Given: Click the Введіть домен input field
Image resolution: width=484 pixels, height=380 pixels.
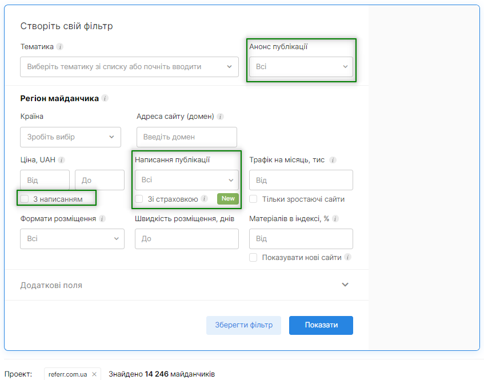Looking at the screenshot, I should pos(186,137).
